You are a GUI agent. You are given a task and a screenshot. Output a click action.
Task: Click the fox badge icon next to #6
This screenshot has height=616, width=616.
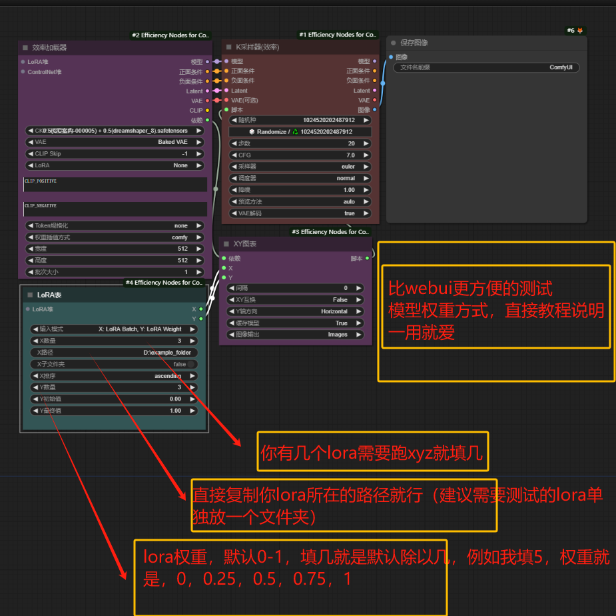[580, 30]
